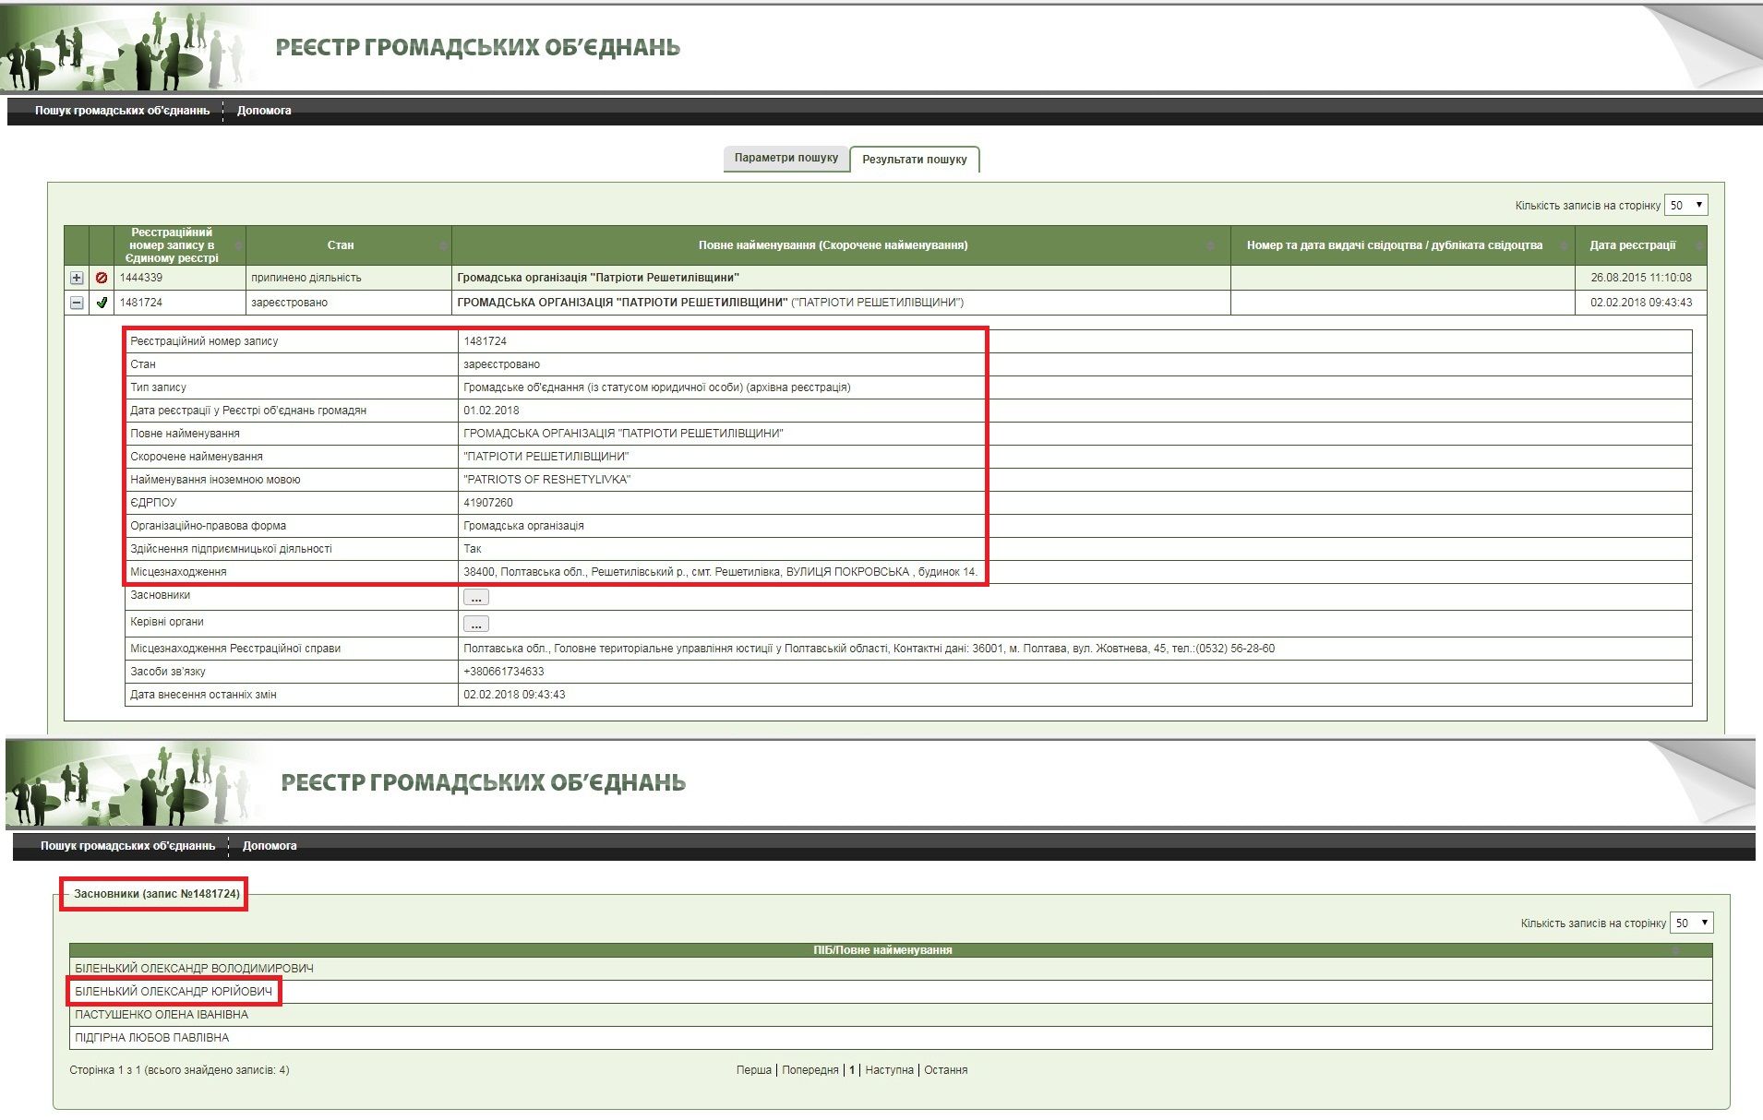
Task: Sort by the Дата реєстрації column arrow
Action: (x=1698, y=245)
